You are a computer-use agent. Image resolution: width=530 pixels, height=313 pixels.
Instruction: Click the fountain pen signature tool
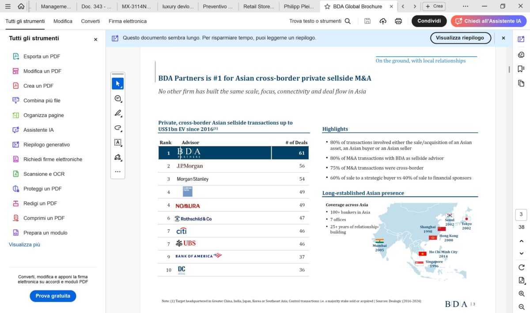pos(117,157)
